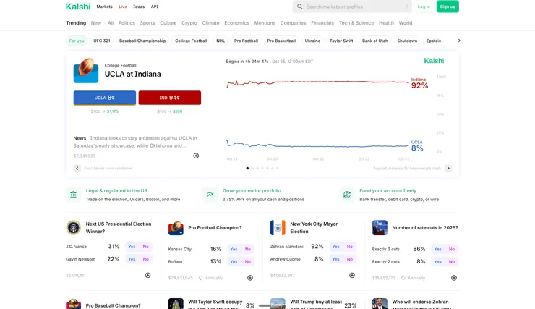535x309 pixels.
Task: Click the UCLA at Indiana football thumbnail
Action: [x=86, y=70]
